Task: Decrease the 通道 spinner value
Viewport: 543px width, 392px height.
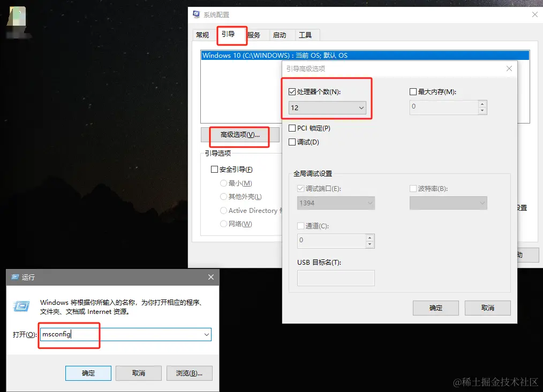Action: 370,244
